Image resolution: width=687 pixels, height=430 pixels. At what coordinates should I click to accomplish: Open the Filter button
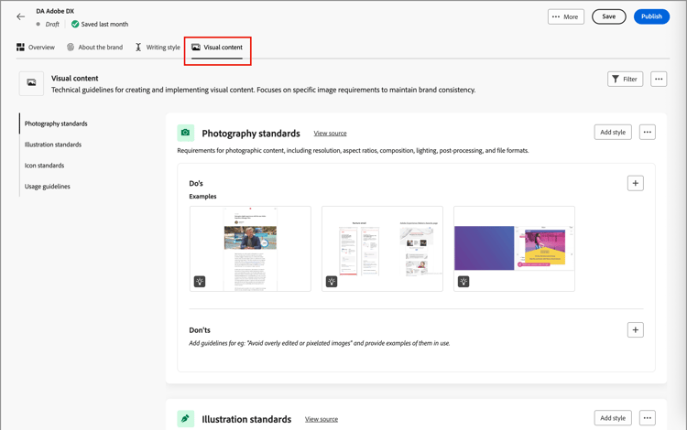pos(625,80)
